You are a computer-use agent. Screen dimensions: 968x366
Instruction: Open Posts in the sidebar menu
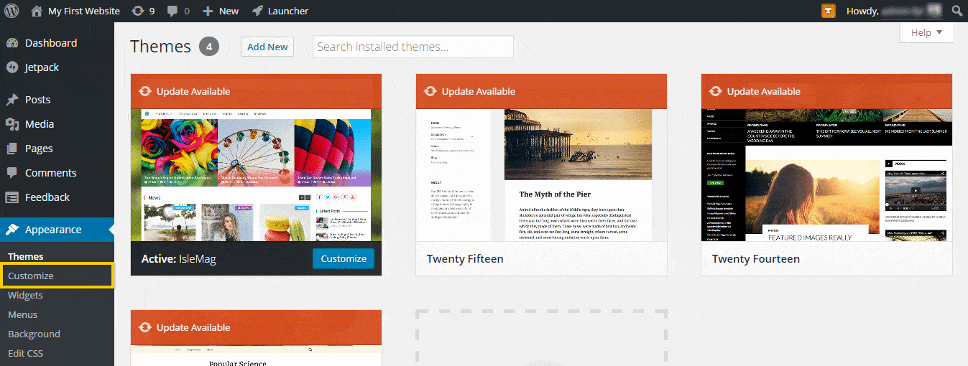coord(37,100)
